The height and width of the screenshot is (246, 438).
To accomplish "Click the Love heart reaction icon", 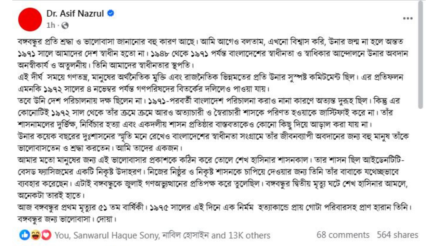I will [x=46, y=235].
